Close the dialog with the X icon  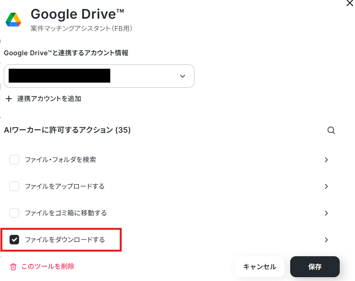point(349,3)
